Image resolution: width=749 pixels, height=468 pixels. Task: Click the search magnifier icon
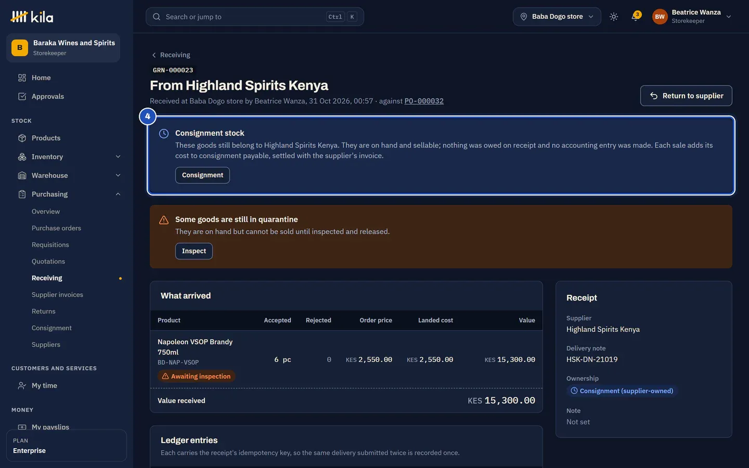pyautogui.click(x=157, y=17)
